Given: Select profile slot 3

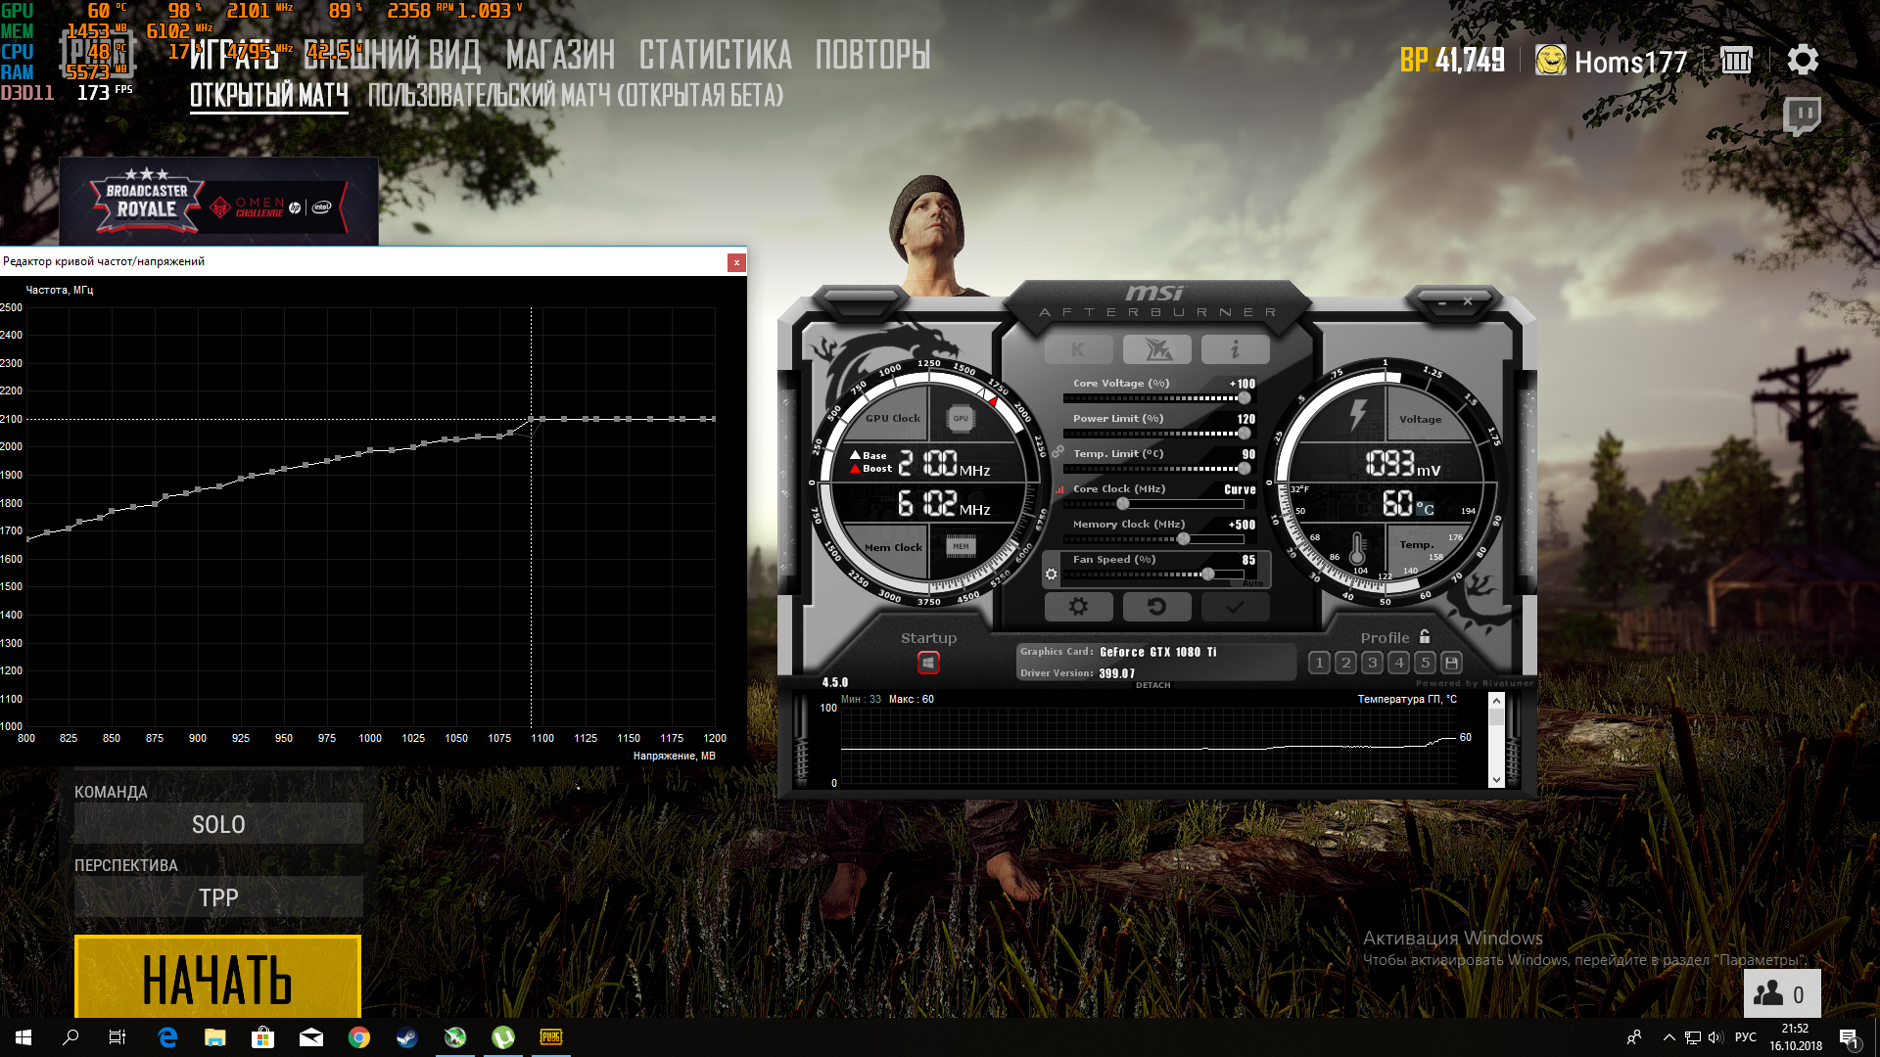Looking at the screenshot, I should pos(1373,663).
